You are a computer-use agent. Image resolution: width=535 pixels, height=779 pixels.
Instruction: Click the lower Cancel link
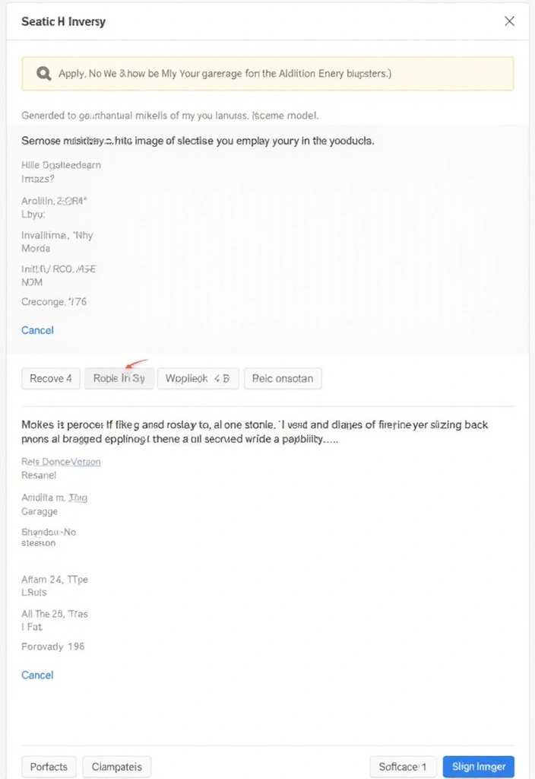point(37,676)
